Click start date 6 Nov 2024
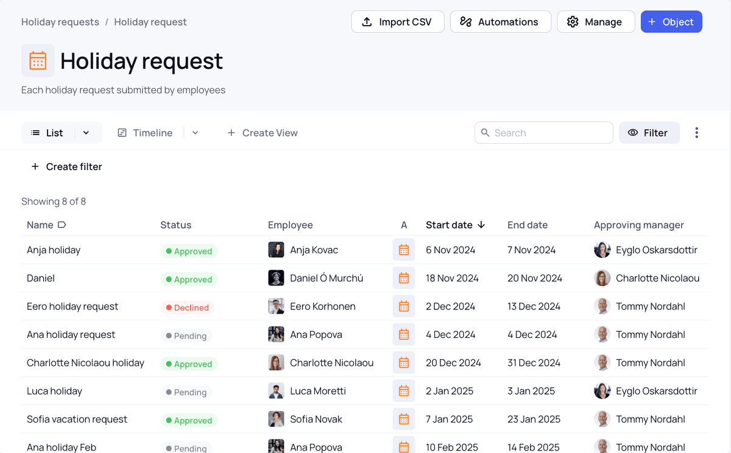The height and width of the screenshot is (453, 731). pyautogui.click(x=451, y=250)
